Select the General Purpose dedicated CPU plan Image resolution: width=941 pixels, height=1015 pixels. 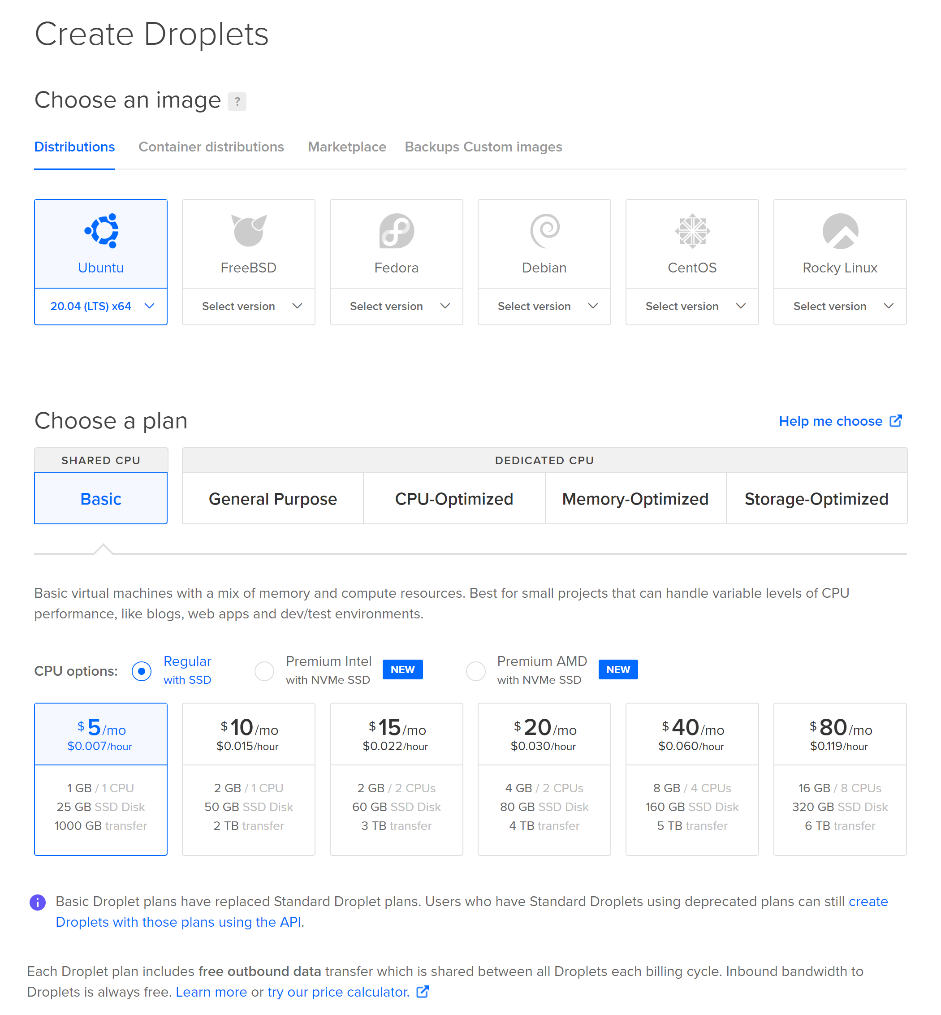pyautogui.click(x=272, y=499)
